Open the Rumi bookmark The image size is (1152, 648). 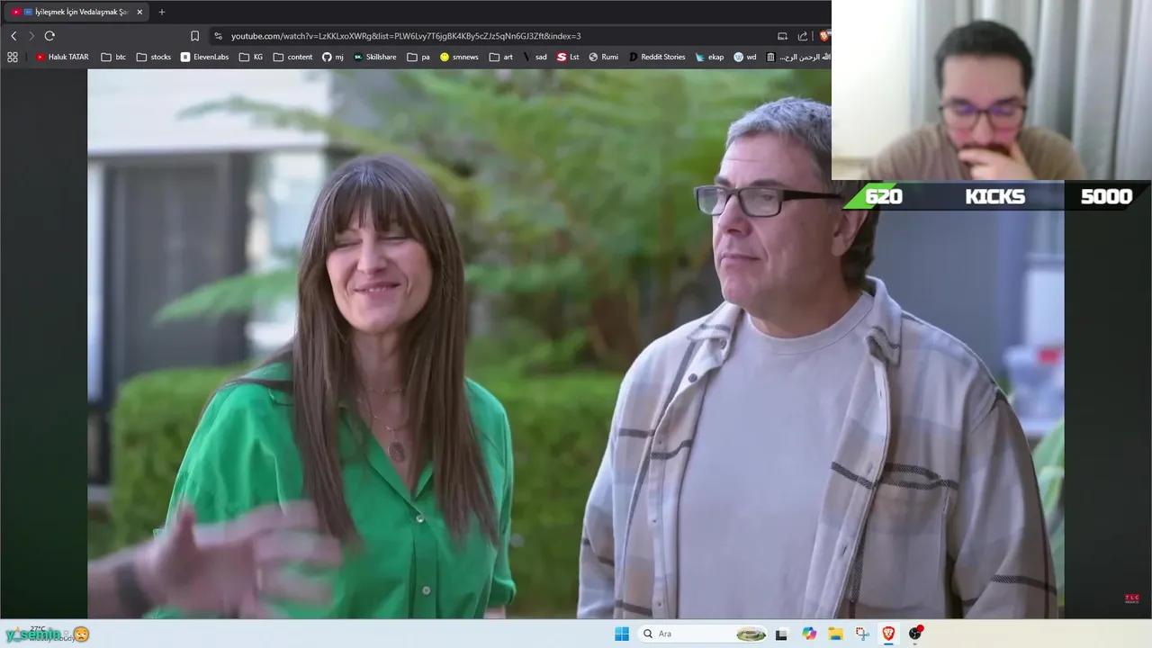pos(603,57)
